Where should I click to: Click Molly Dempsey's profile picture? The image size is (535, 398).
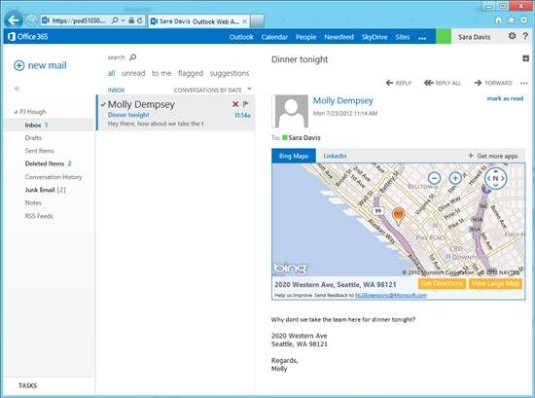(292, 111)
